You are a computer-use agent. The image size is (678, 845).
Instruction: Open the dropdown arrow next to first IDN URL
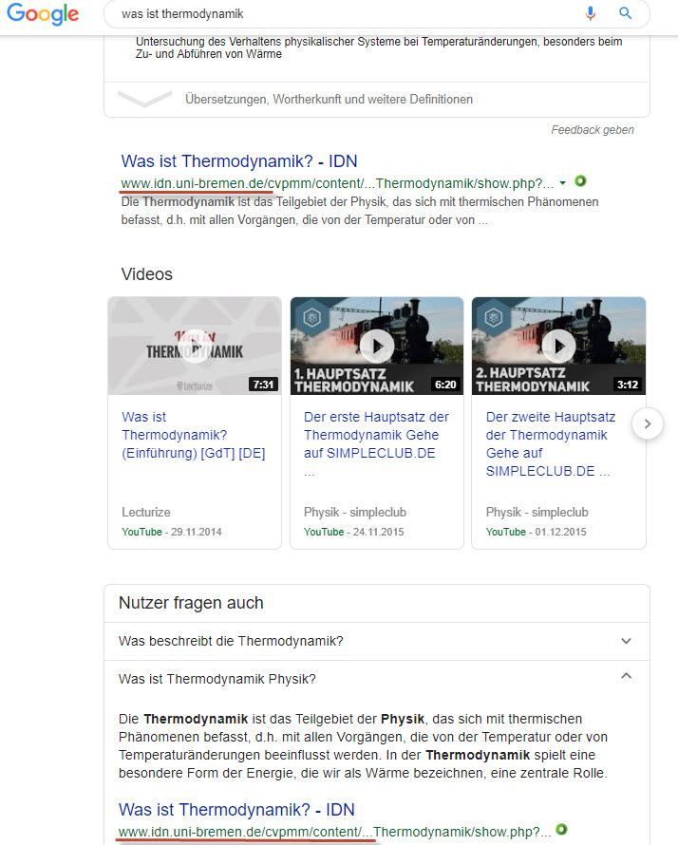pos(563,183)
